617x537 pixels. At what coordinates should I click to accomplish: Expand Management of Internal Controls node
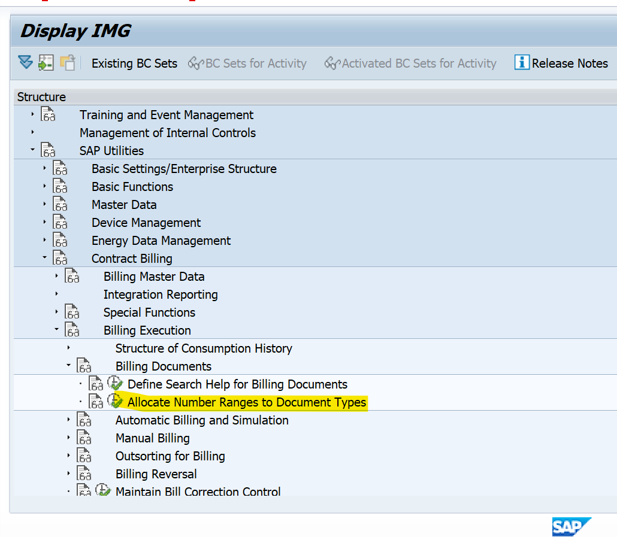(33, 132)
